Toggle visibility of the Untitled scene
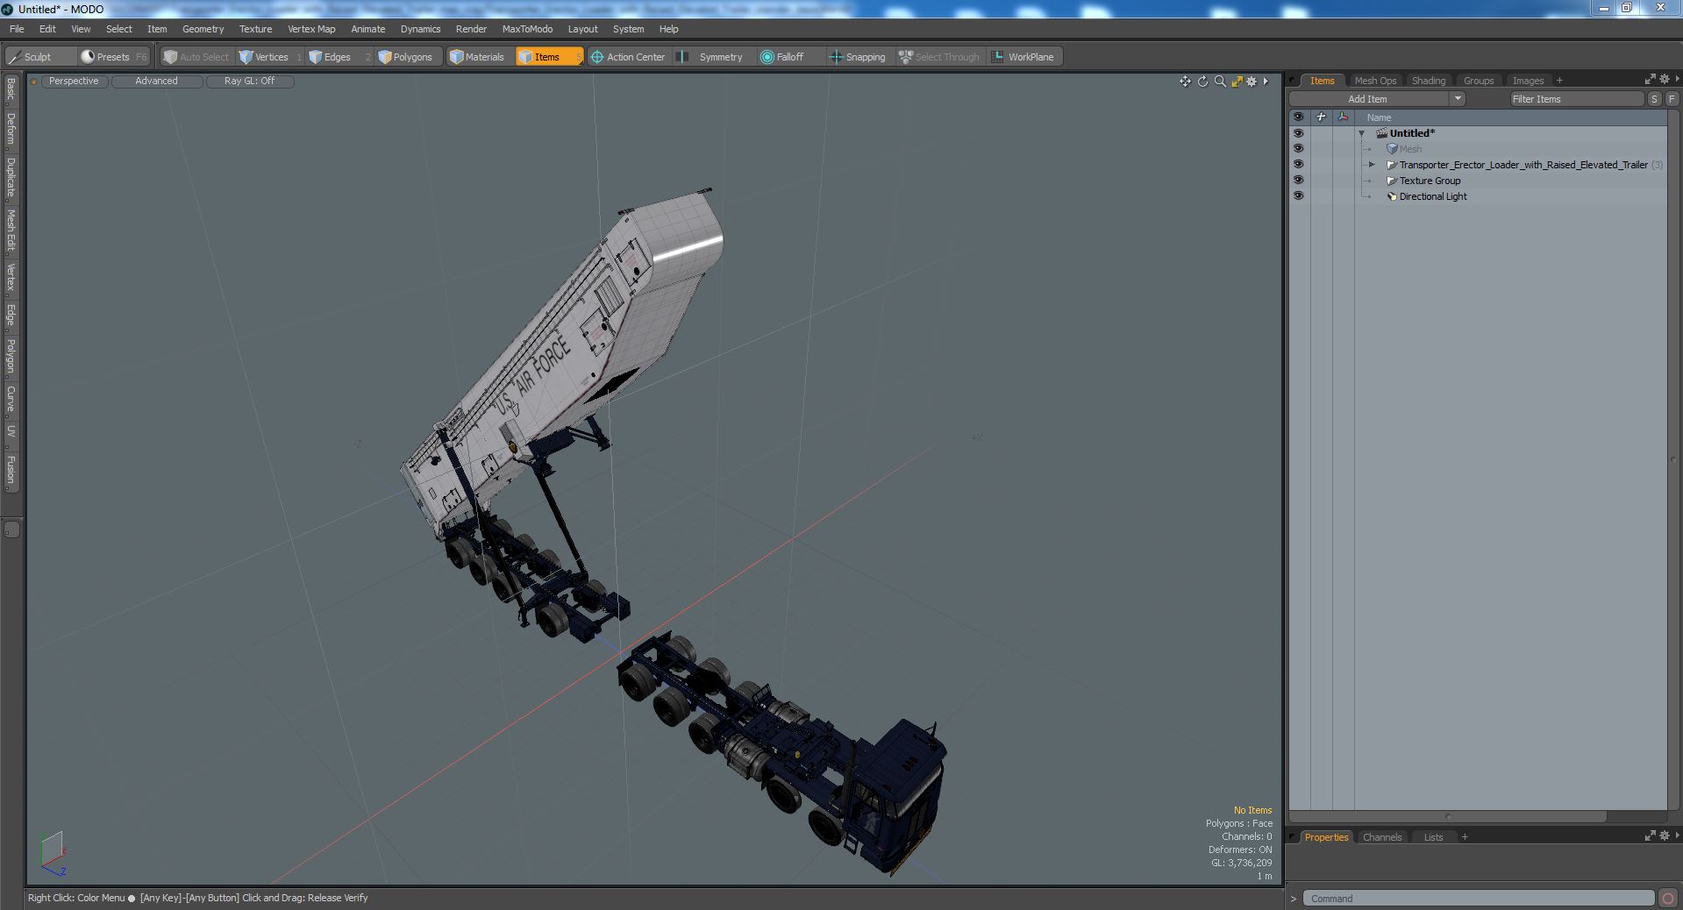The image size is (1683, 910). [x=1298, y=133]
